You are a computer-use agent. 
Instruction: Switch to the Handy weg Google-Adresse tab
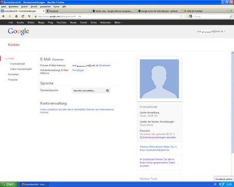point(114,11)
